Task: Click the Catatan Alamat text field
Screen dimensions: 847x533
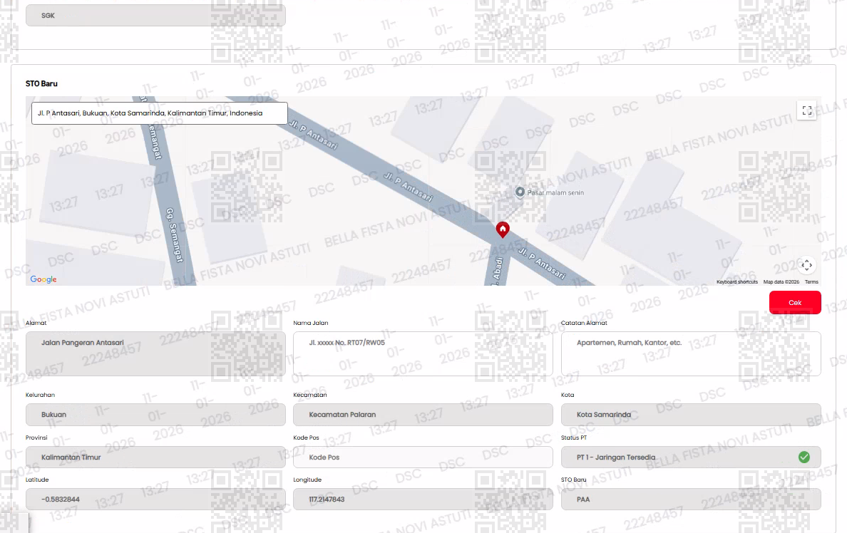Action: (x=691, y=353)
